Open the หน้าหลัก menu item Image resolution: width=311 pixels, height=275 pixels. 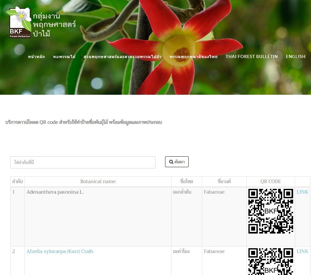pyautogui.click(x=36, y=57)
